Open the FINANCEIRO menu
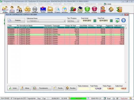The width and height of the screenshot is (134, 100). [57, 4]
